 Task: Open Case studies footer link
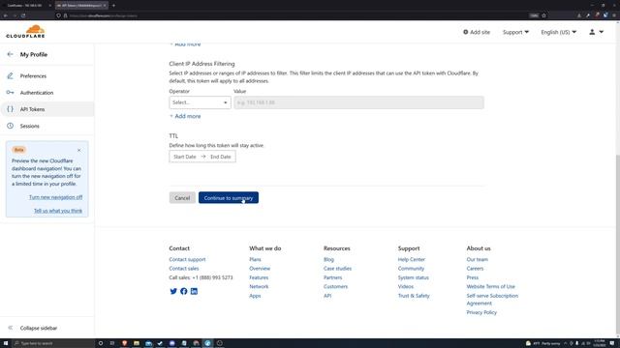coord(337,269)
